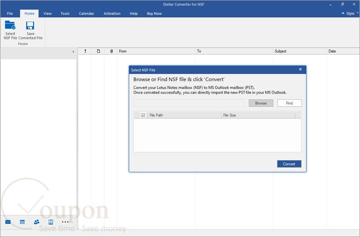The height and width of the screenshot is (237, 360).
Task: Collapse the ribbon with the caret
Action: [343, 14]
